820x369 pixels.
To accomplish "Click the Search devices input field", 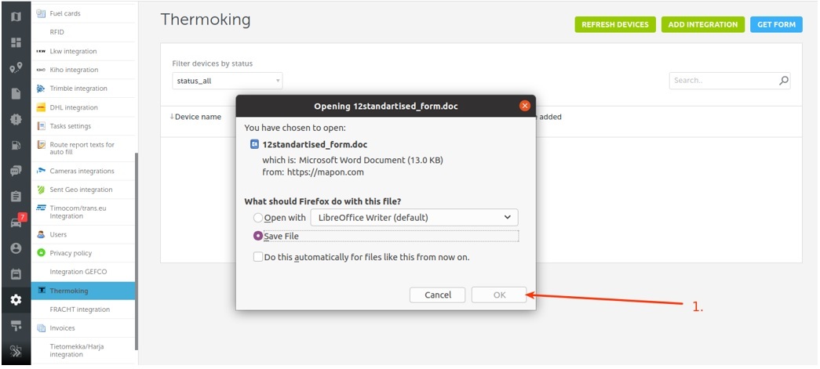I will 730,81.
